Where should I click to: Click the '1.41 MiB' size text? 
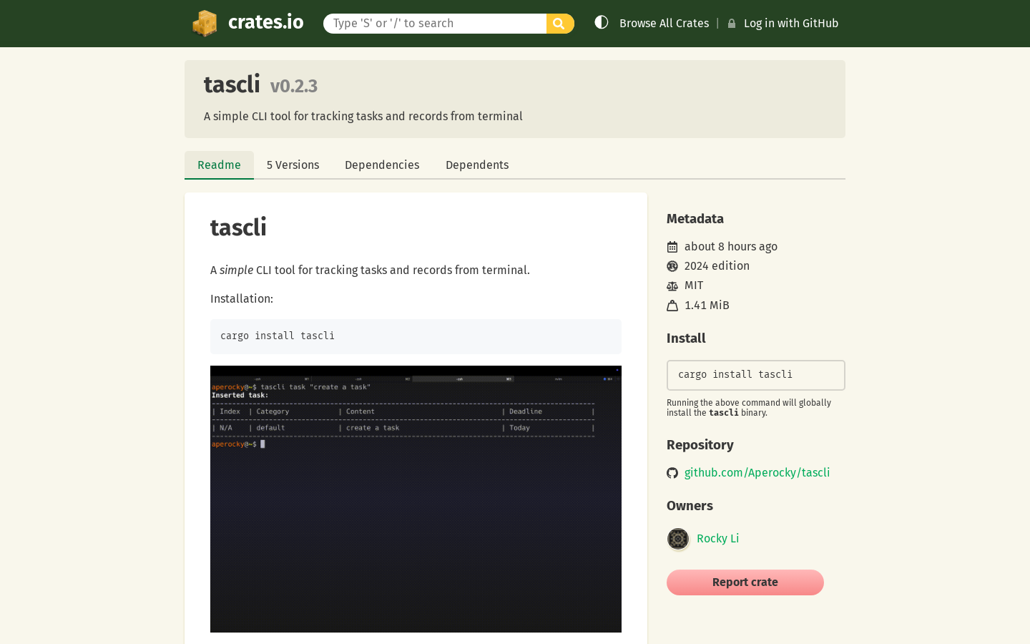tap(707, 305)
